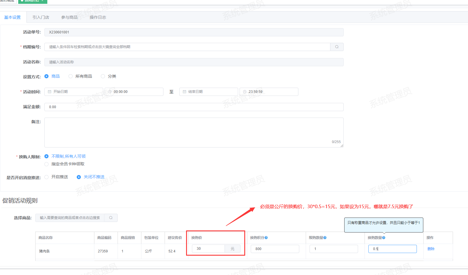
Task: View the 操作日志 tab
Action: pyautogui.click(x=98, y=17)
